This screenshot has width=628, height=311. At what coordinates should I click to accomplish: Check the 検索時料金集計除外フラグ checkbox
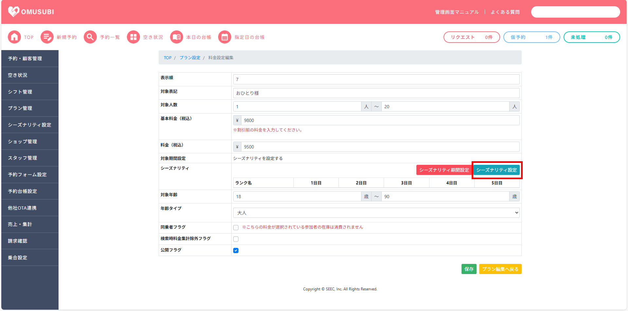click(x=236, y=239)
